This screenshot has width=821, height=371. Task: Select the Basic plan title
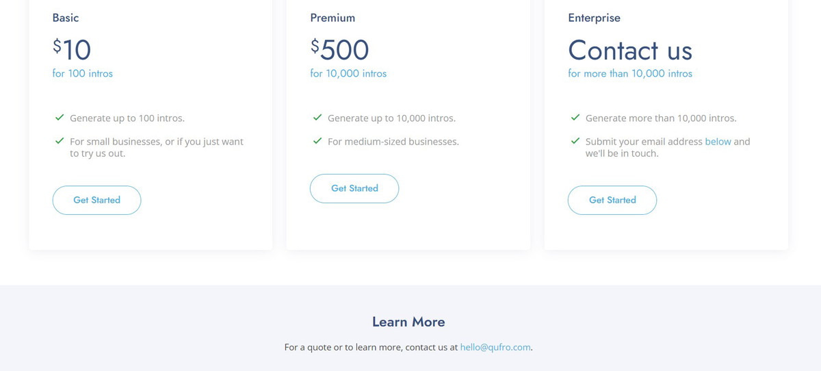click(x=66, y=18)
